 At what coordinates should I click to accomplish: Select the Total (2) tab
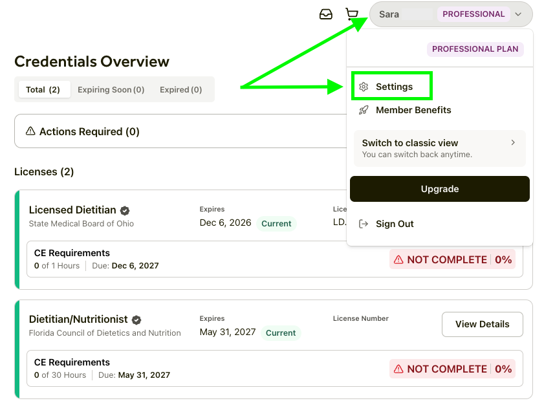pyautogui.click(x=43, y=90)
